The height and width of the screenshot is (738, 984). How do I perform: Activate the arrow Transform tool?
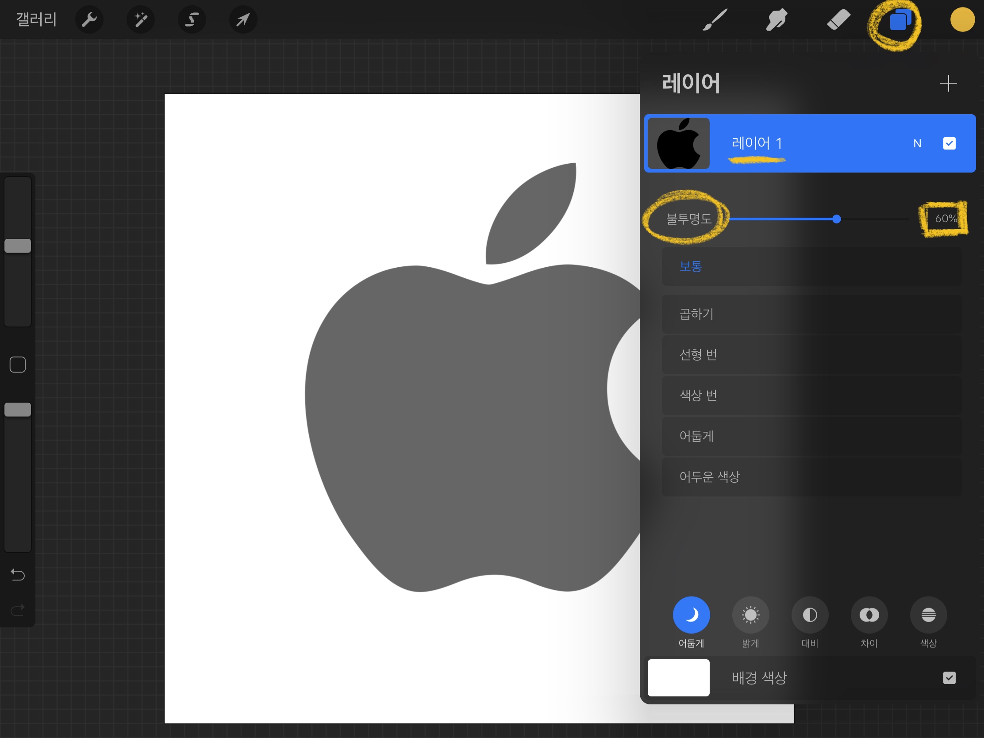(243, 19)
